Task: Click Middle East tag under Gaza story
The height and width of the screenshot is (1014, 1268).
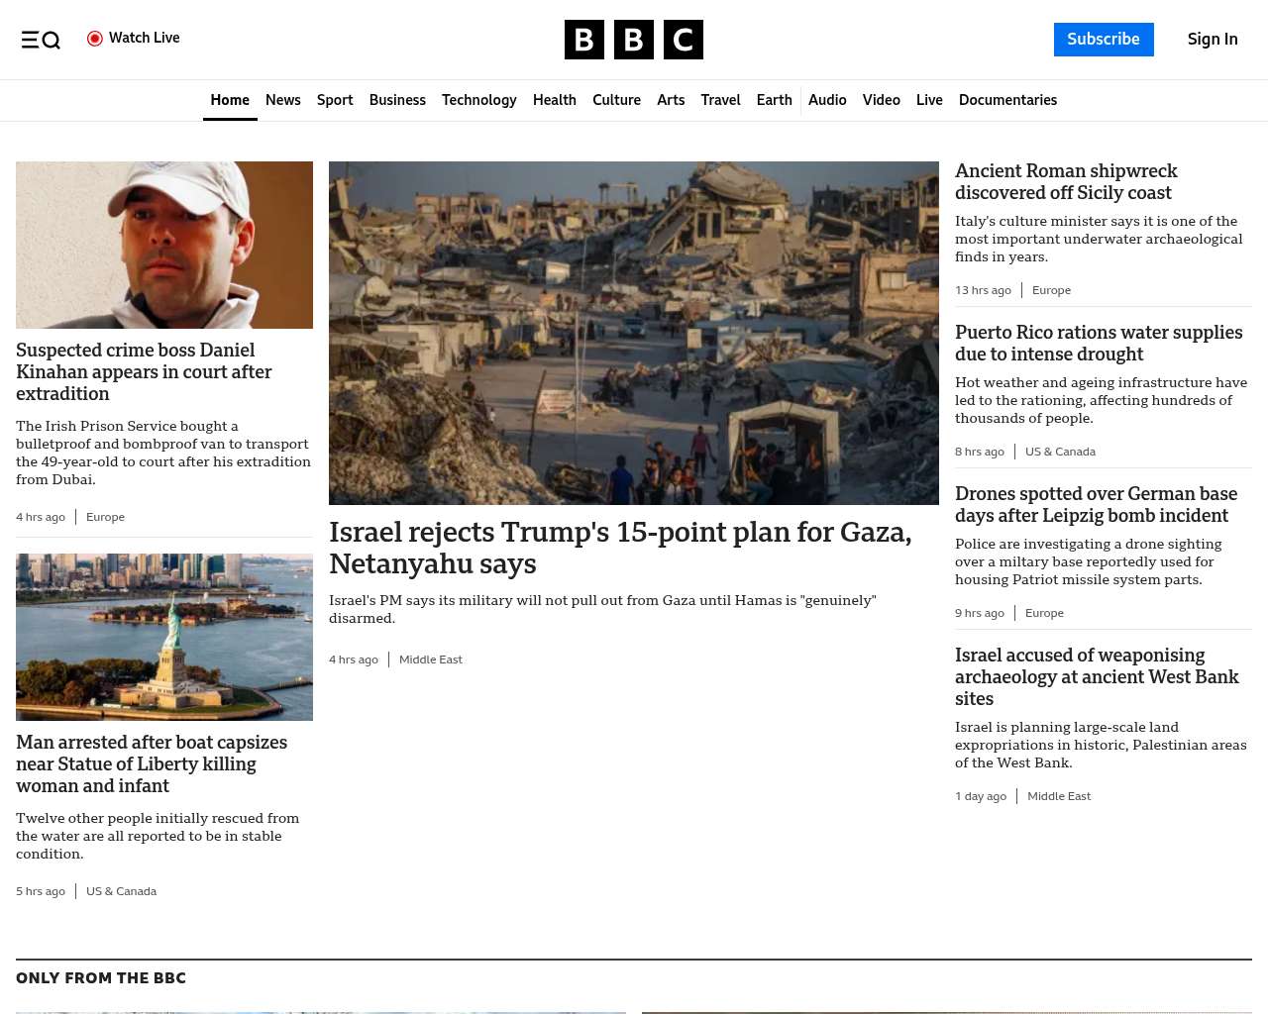Action: coord(431,659)
